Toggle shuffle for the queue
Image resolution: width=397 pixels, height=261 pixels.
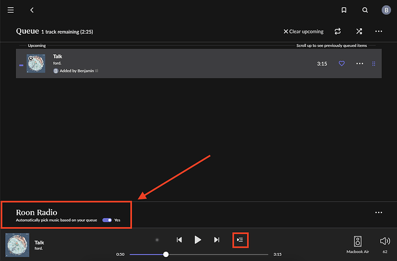point(359,31)
